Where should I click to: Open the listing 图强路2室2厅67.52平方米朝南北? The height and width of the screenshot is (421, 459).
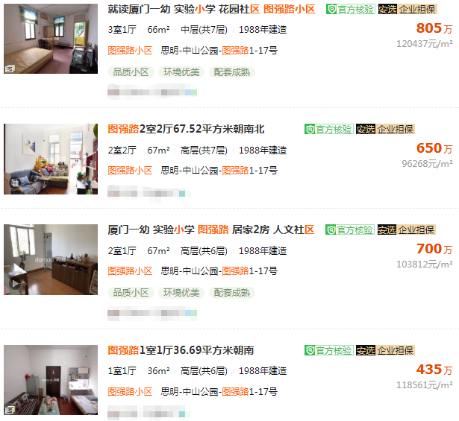186,129
